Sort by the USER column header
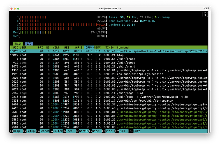The height and width of the screenshot is (145, 220). (x=23, y=48)
